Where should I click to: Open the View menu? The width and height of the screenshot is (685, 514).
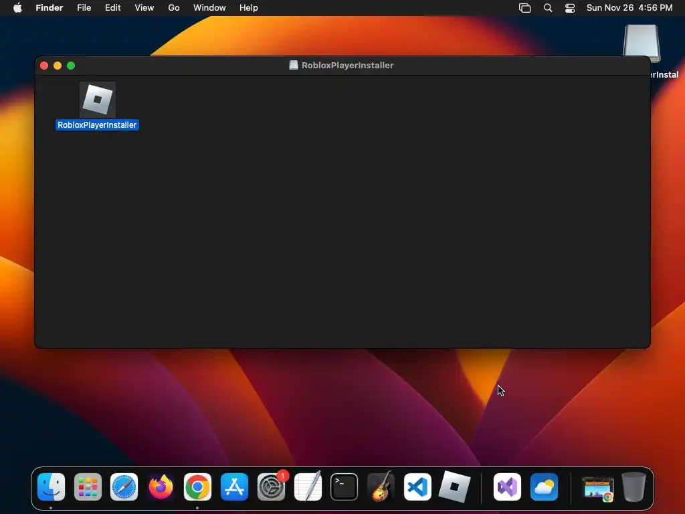[144, 8]
